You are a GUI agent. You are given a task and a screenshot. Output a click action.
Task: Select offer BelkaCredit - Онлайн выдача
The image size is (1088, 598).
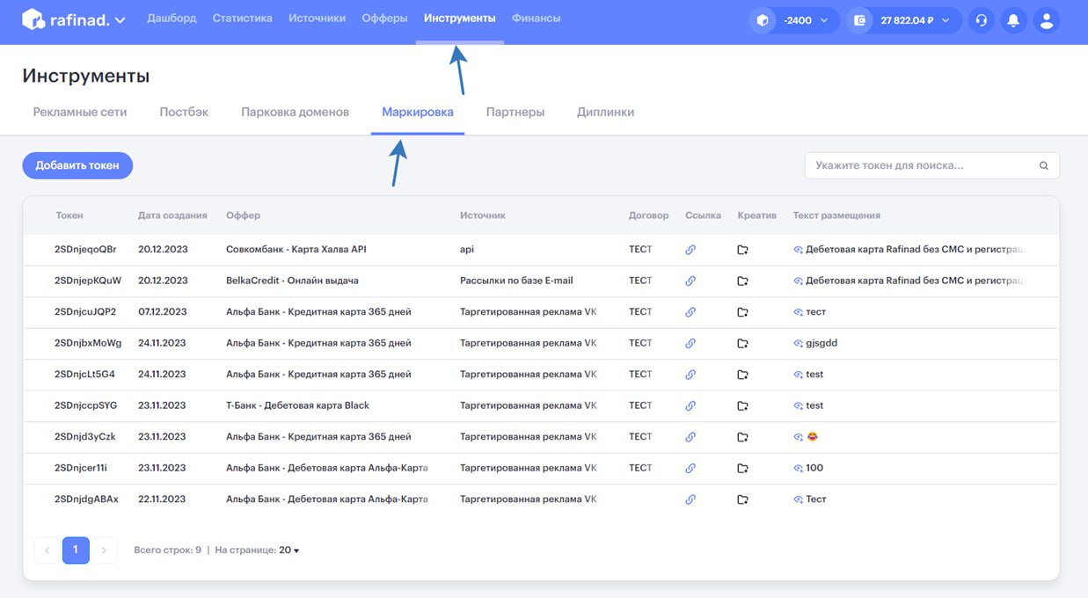pyautogui.click(x=292, y=281)
